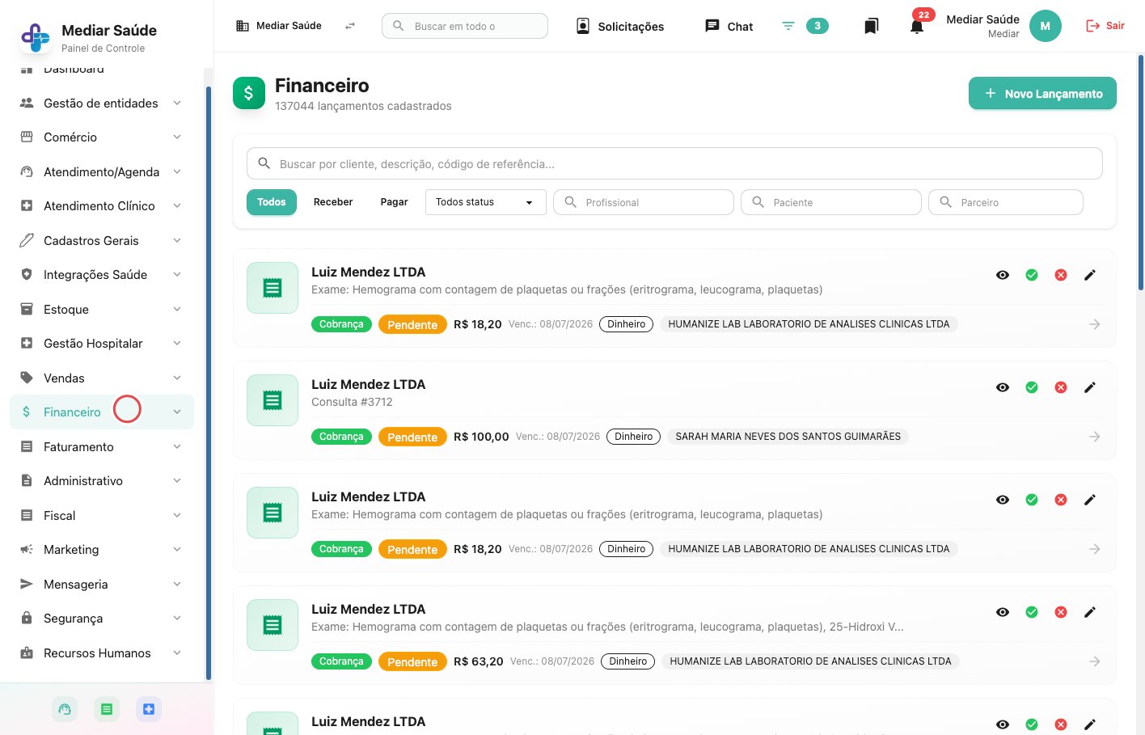The image size is (1145, 735).
Task: Click the Solicitações icon button
Action: tap(620, 26)
